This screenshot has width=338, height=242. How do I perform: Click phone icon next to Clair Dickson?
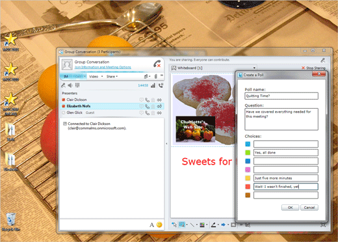148,100
